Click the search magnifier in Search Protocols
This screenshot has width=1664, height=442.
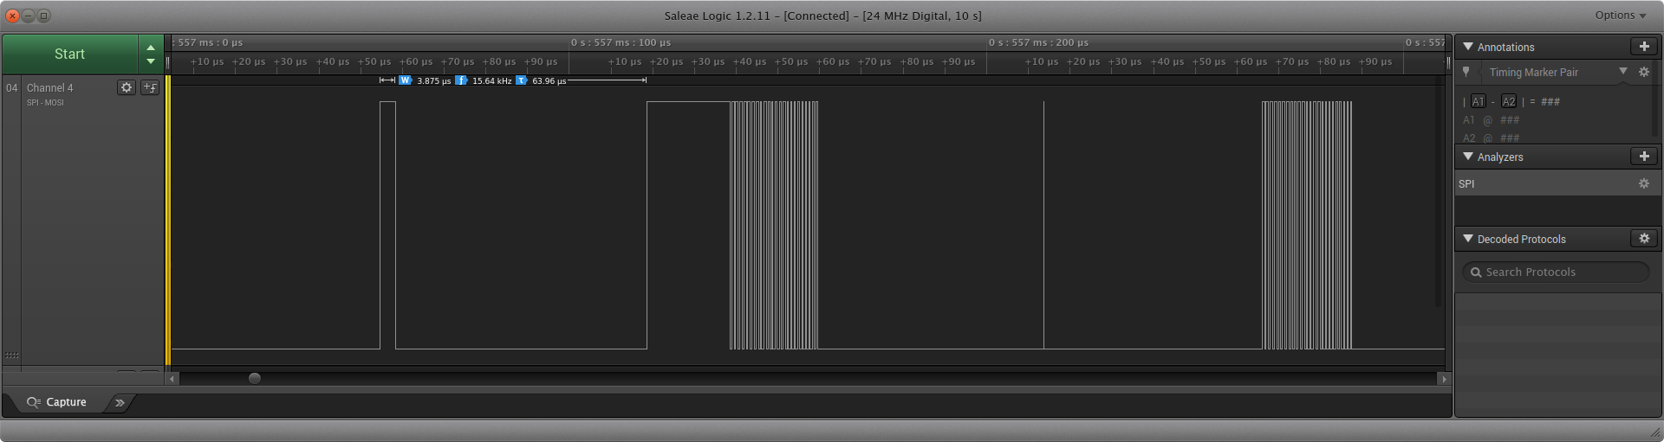(x=1476, y=272)
